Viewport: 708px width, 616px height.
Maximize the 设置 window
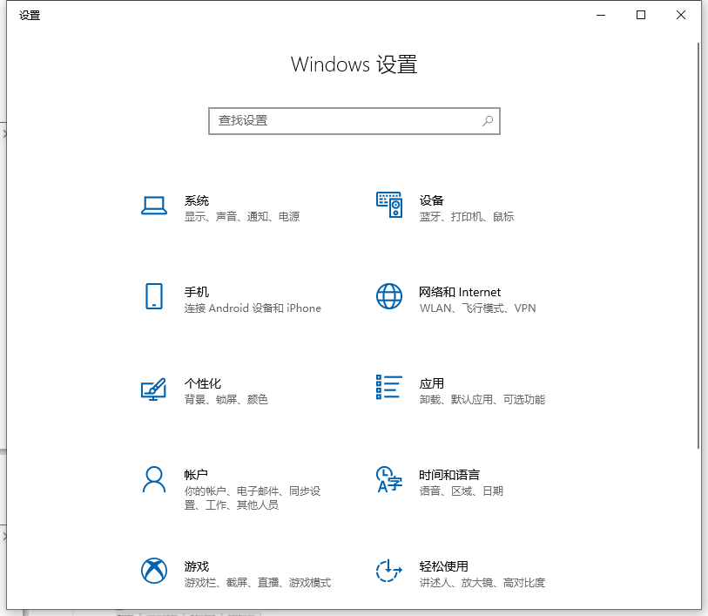(641, 15)
